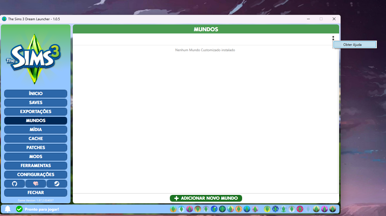The width and height of the screenshot is (386, 216).
Task: Click the notification bell icon
Action: (8, 209)
